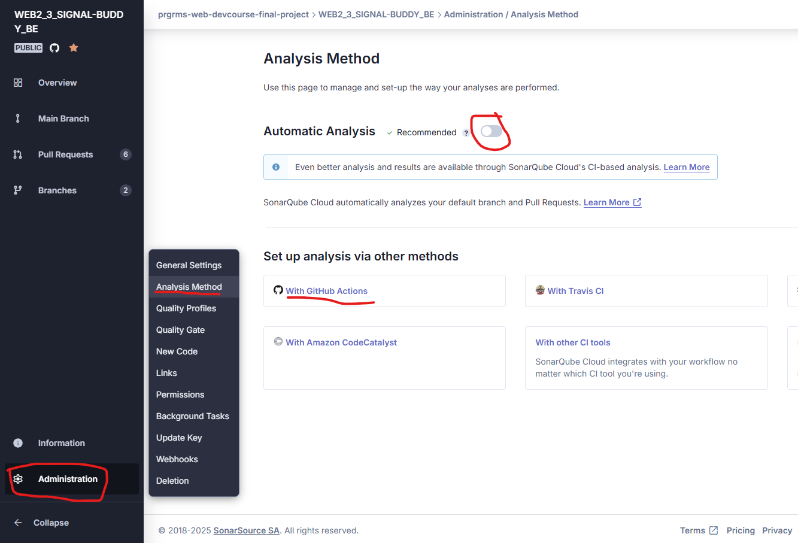Toggle the Automatic Analysis switch
798x543 pixels.
(491, 131)
